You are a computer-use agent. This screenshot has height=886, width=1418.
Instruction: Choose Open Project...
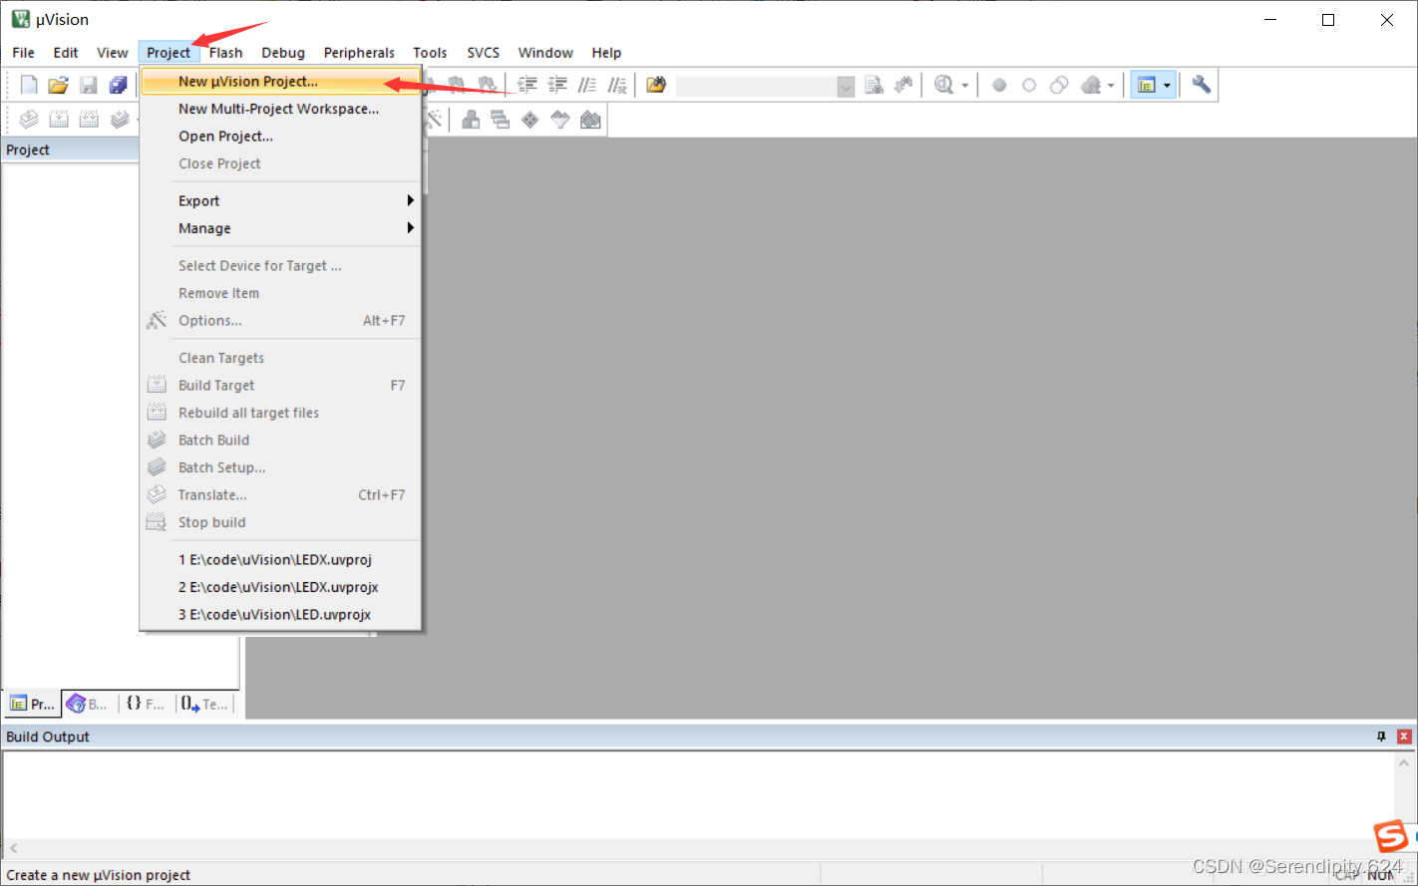point(280,137)
